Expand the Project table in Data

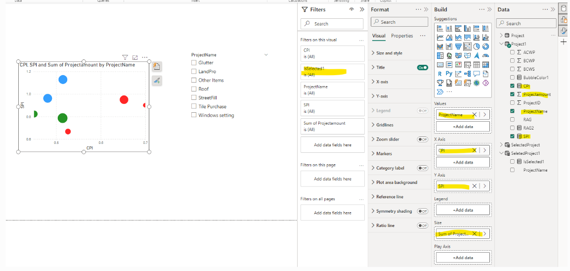click(501, 35)
